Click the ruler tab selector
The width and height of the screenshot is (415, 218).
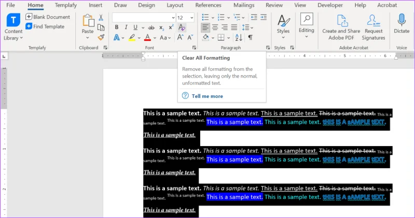tap(4, 56)
